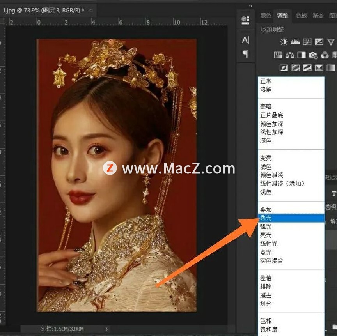Add a Brightness/Contrast adjustment

pos(284,42)
